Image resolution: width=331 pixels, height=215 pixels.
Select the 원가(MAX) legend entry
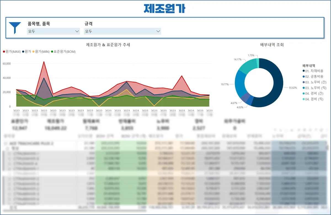click(x=12, y=51)
